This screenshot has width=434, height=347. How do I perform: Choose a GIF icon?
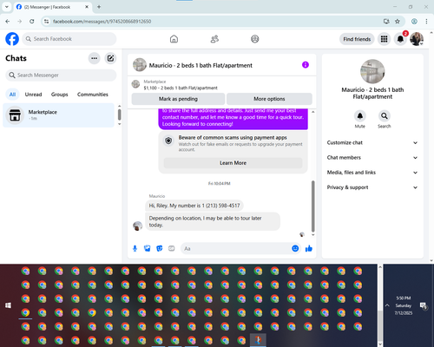point(172,248)
